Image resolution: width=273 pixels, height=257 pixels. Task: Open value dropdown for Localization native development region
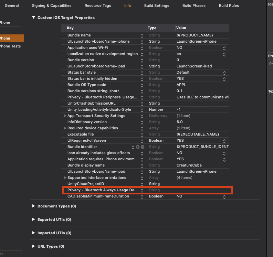pyautogui.click(x=224, y=54)
